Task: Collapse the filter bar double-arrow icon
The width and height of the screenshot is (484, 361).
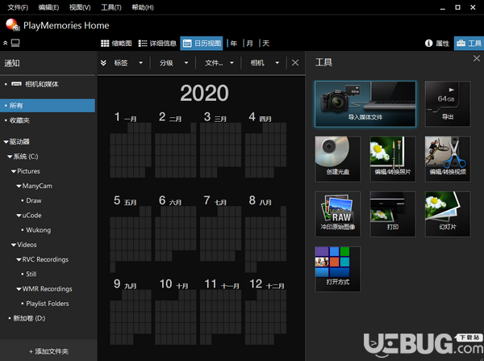Action: pyautogui.click(x=103, y=63)
